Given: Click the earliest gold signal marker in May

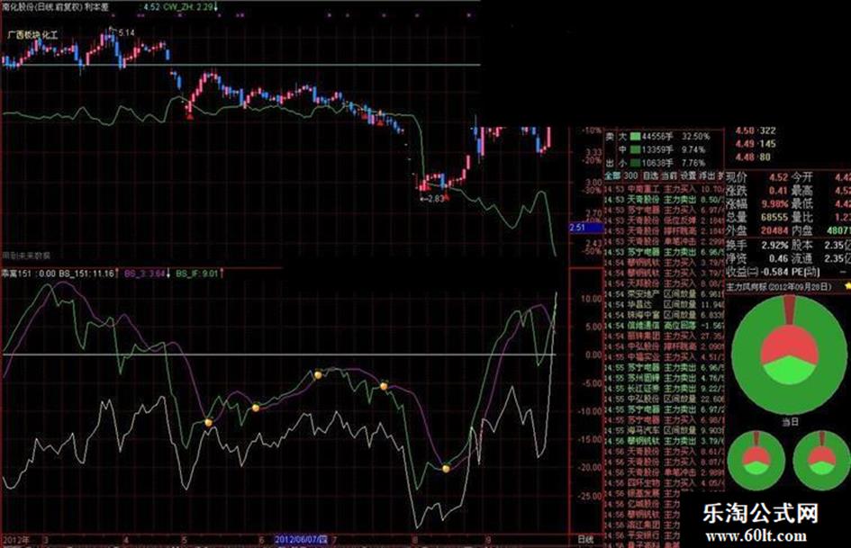Looking at the screenshot, I should click(x=208, y=422).
